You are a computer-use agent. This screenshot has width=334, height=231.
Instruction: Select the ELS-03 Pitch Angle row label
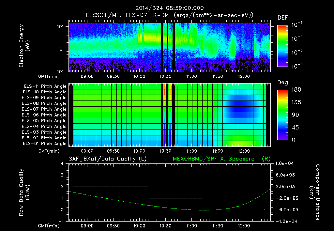(x=44, y=132)
